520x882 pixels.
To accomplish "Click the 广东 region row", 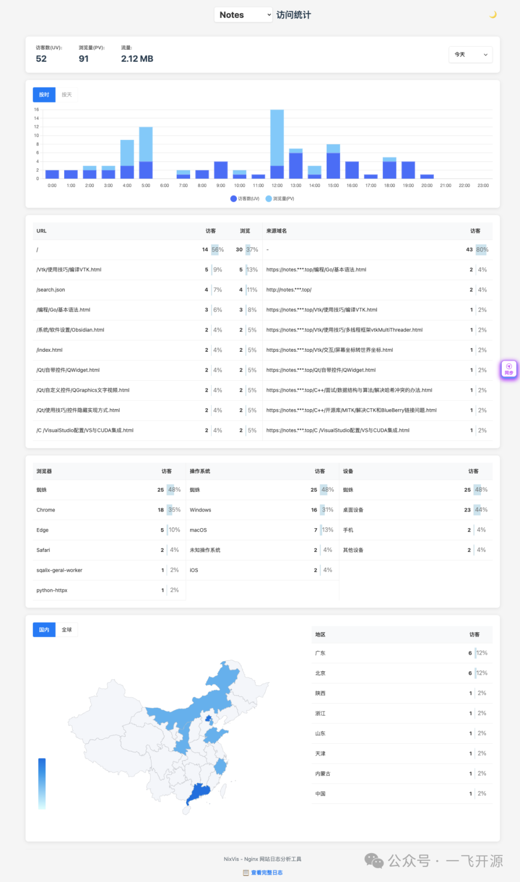I will (402, 653).
